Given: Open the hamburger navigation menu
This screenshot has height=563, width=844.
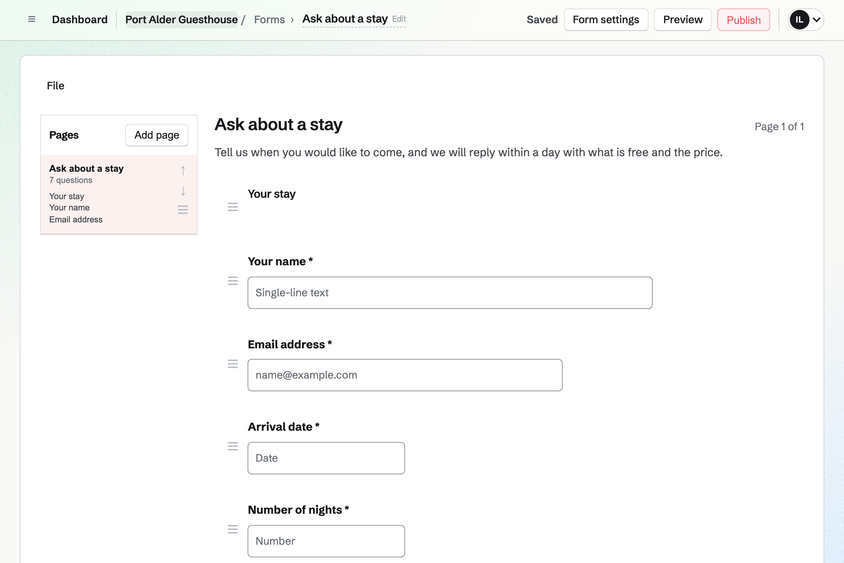Looking at the screenshot, I should coord(32,19).
